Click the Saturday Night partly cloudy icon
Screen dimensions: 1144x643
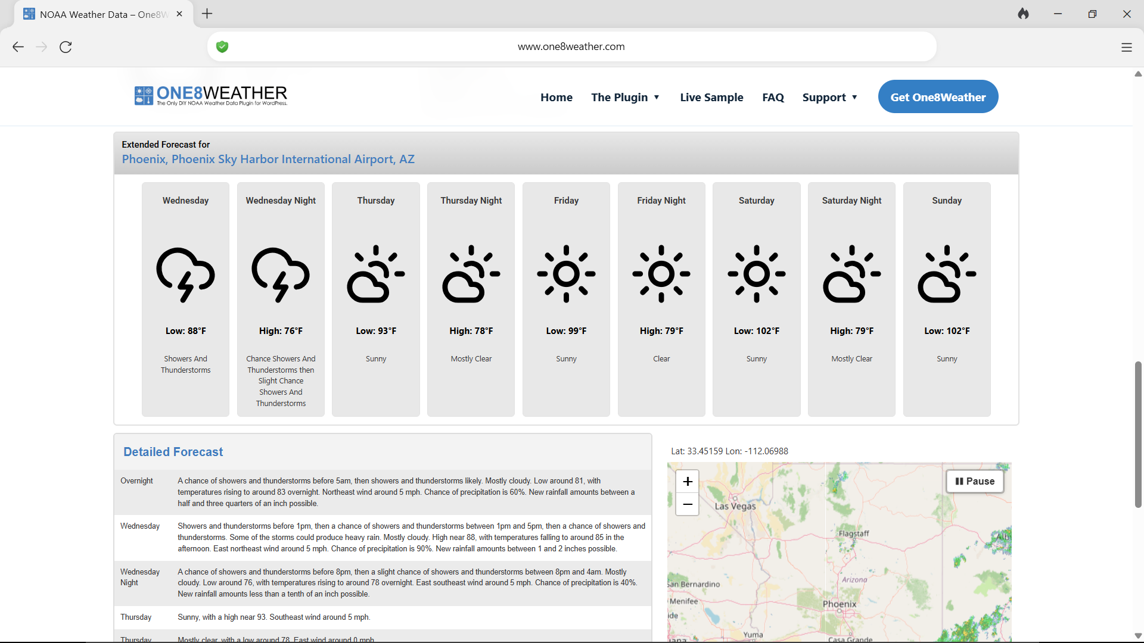(852, 274)
